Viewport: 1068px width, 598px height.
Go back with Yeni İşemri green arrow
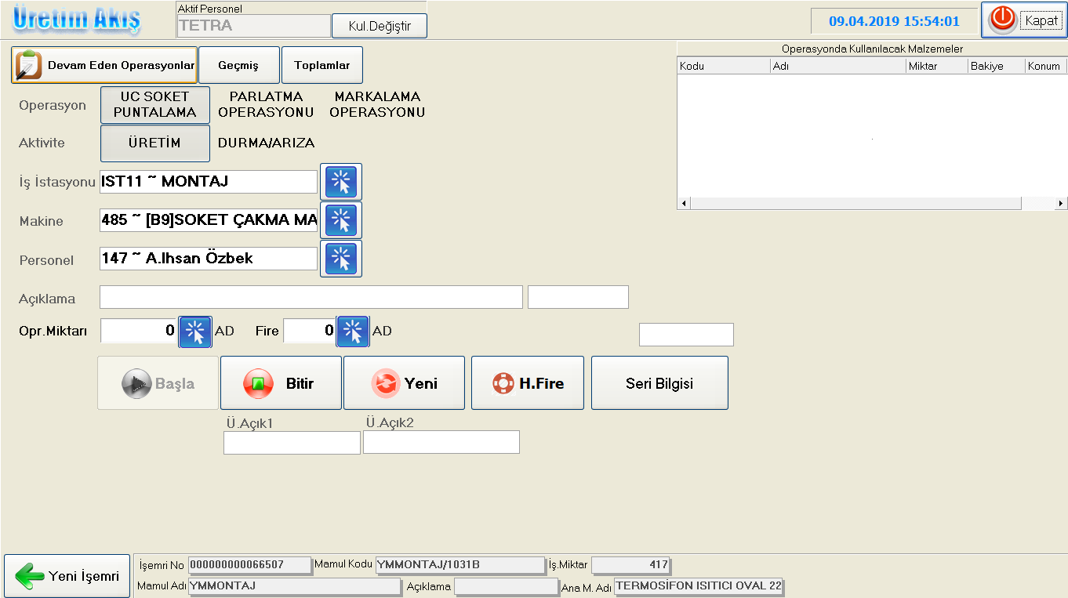coord(67,576)
